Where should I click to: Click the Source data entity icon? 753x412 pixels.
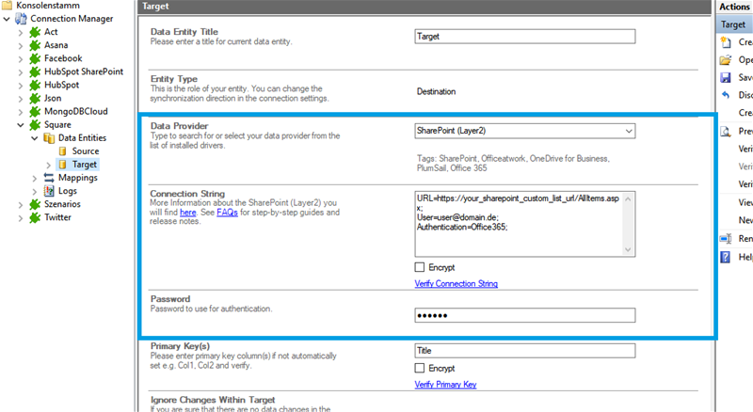pyautogui.click(x=64, y=151)
